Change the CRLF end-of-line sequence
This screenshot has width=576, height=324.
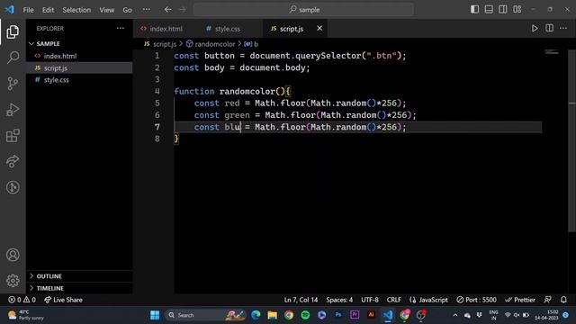(394, 300)
